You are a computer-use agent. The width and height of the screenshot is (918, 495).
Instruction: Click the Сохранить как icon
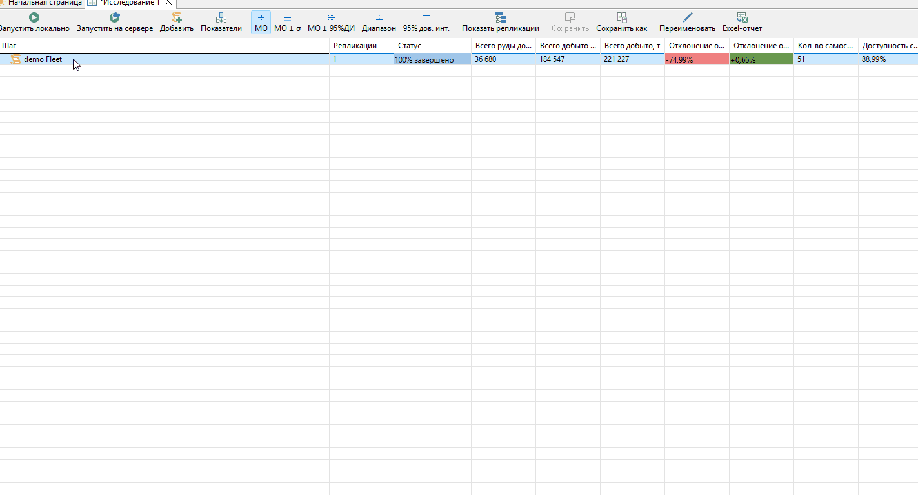click(621, 17)
